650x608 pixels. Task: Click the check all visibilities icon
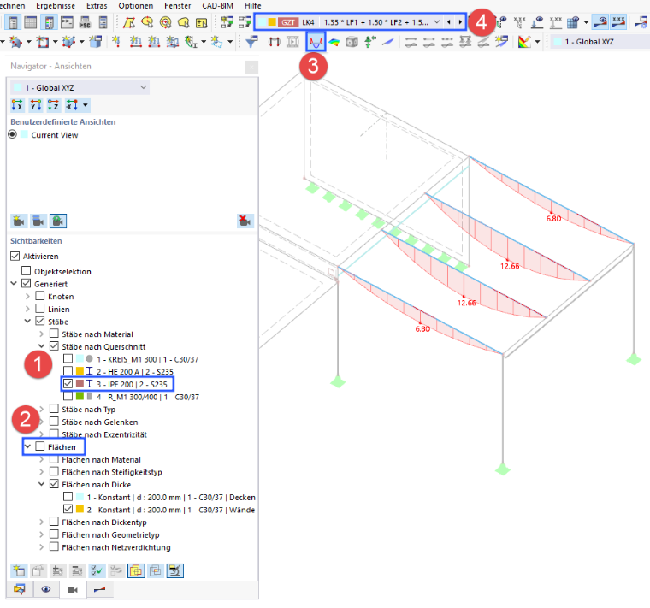tap(97, 570)
